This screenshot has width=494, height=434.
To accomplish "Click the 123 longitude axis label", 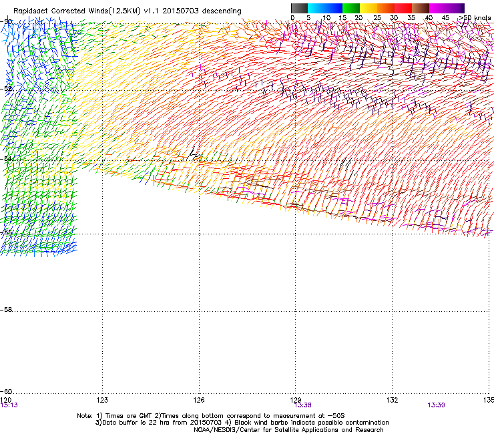I will (x=102, y=400).
